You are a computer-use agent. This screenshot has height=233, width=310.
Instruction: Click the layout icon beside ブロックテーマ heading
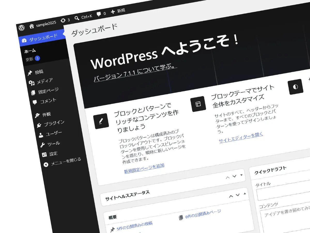point(198,104)
